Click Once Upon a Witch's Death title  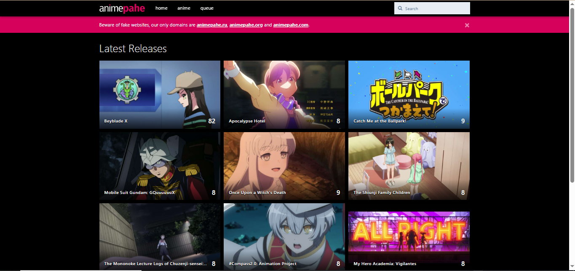(257, 193)
